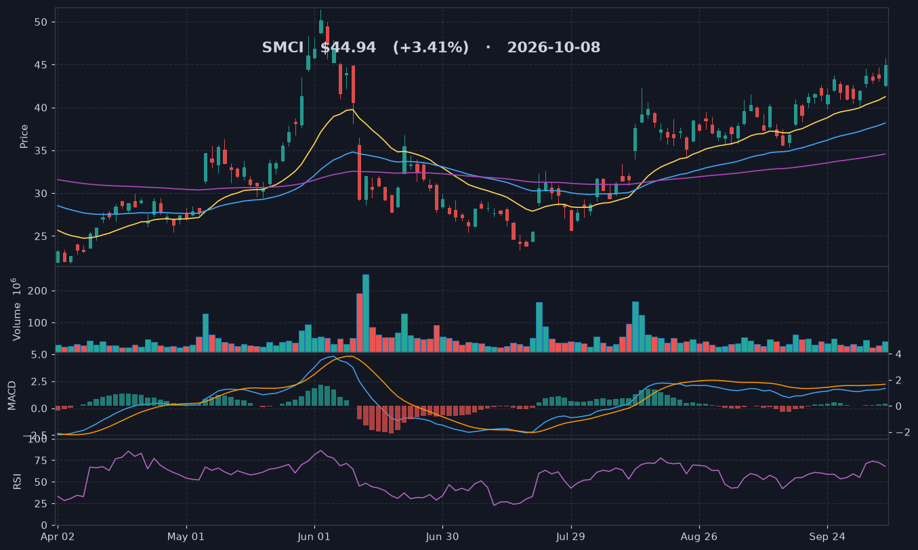The image size is (918, 550).
Task: Click the (+3.41%) change value in the title
Action: (x=431, y=48)
